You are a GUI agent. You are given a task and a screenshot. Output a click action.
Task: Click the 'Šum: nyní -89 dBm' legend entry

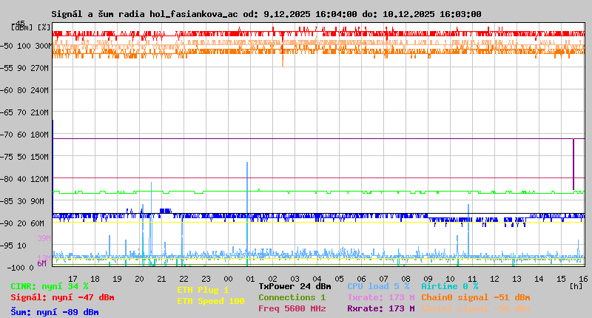[55, 312]
